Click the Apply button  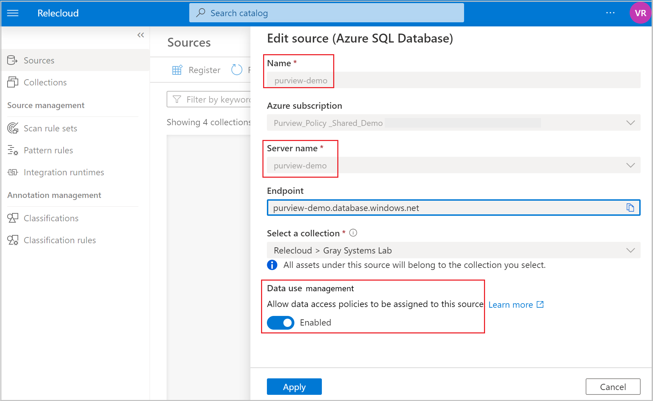pos(294,387)
